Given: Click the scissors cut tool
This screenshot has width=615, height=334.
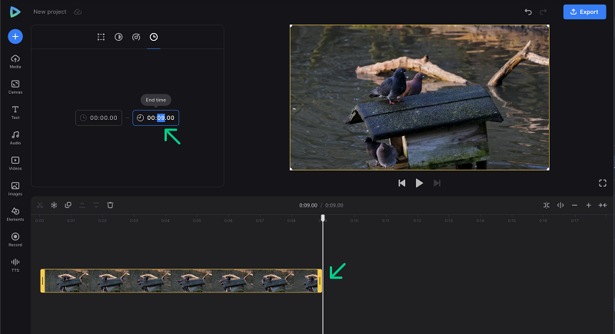Looking at the screenshot, I should (x=40, y=205).
